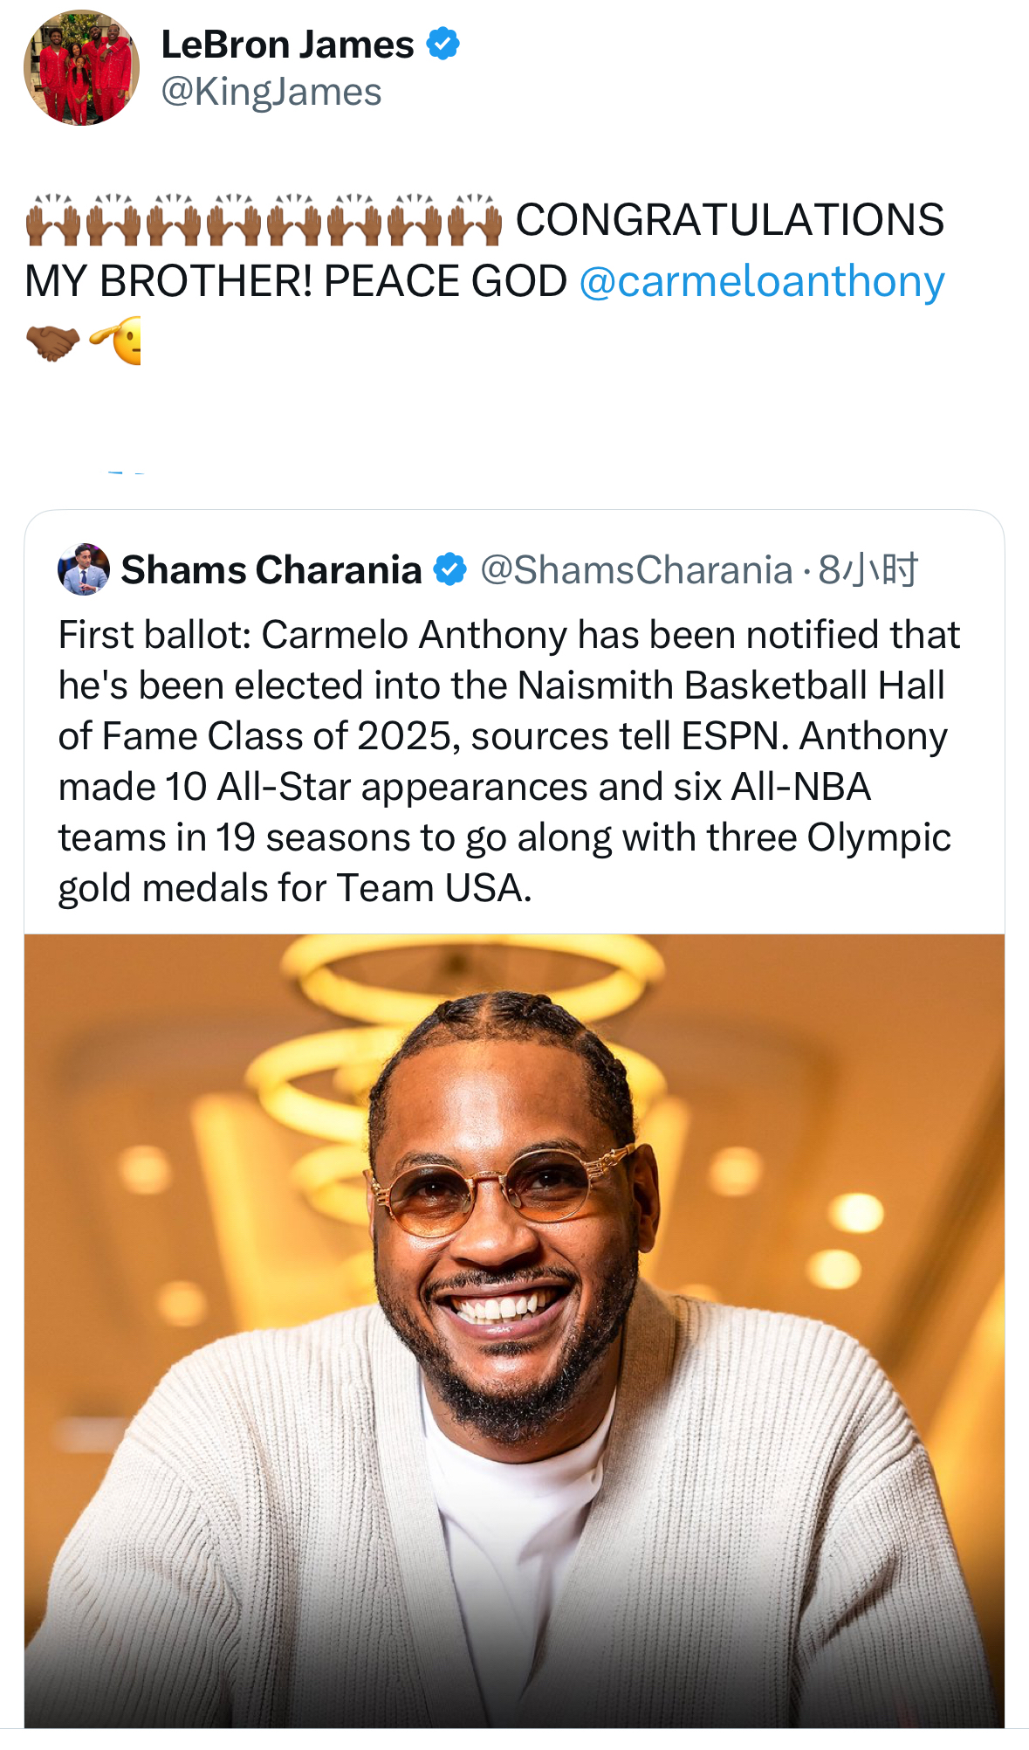The image size is (1029, 1750).
Task: Open LeBron James profile picture
Action: 81,67
